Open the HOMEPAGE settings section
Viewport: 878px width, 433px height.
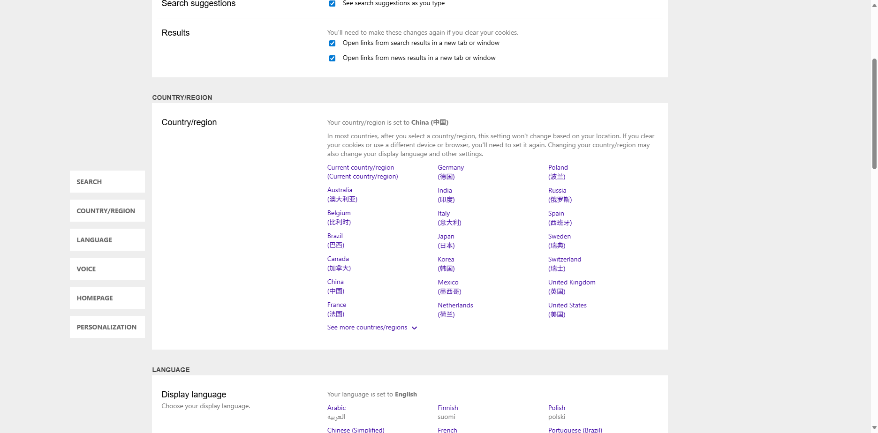107,298
